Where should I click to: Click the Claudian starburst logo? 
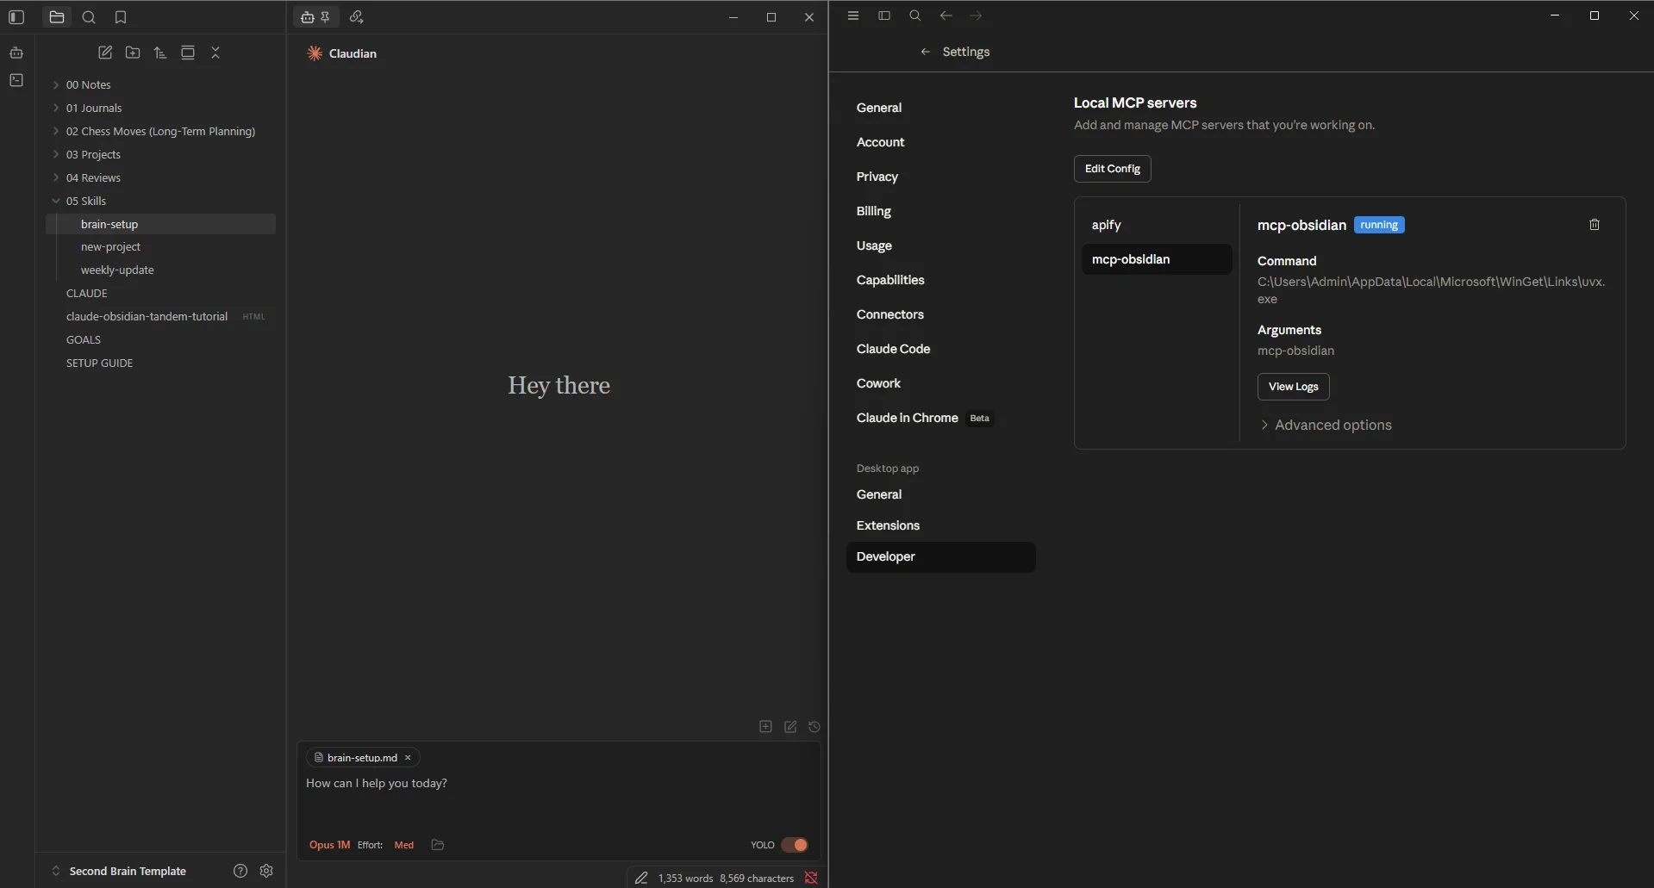click(x=315, y=53)
